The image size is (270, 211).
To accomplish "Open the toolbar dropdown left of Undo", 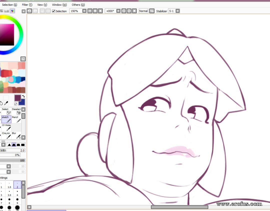I will [23, 11].
